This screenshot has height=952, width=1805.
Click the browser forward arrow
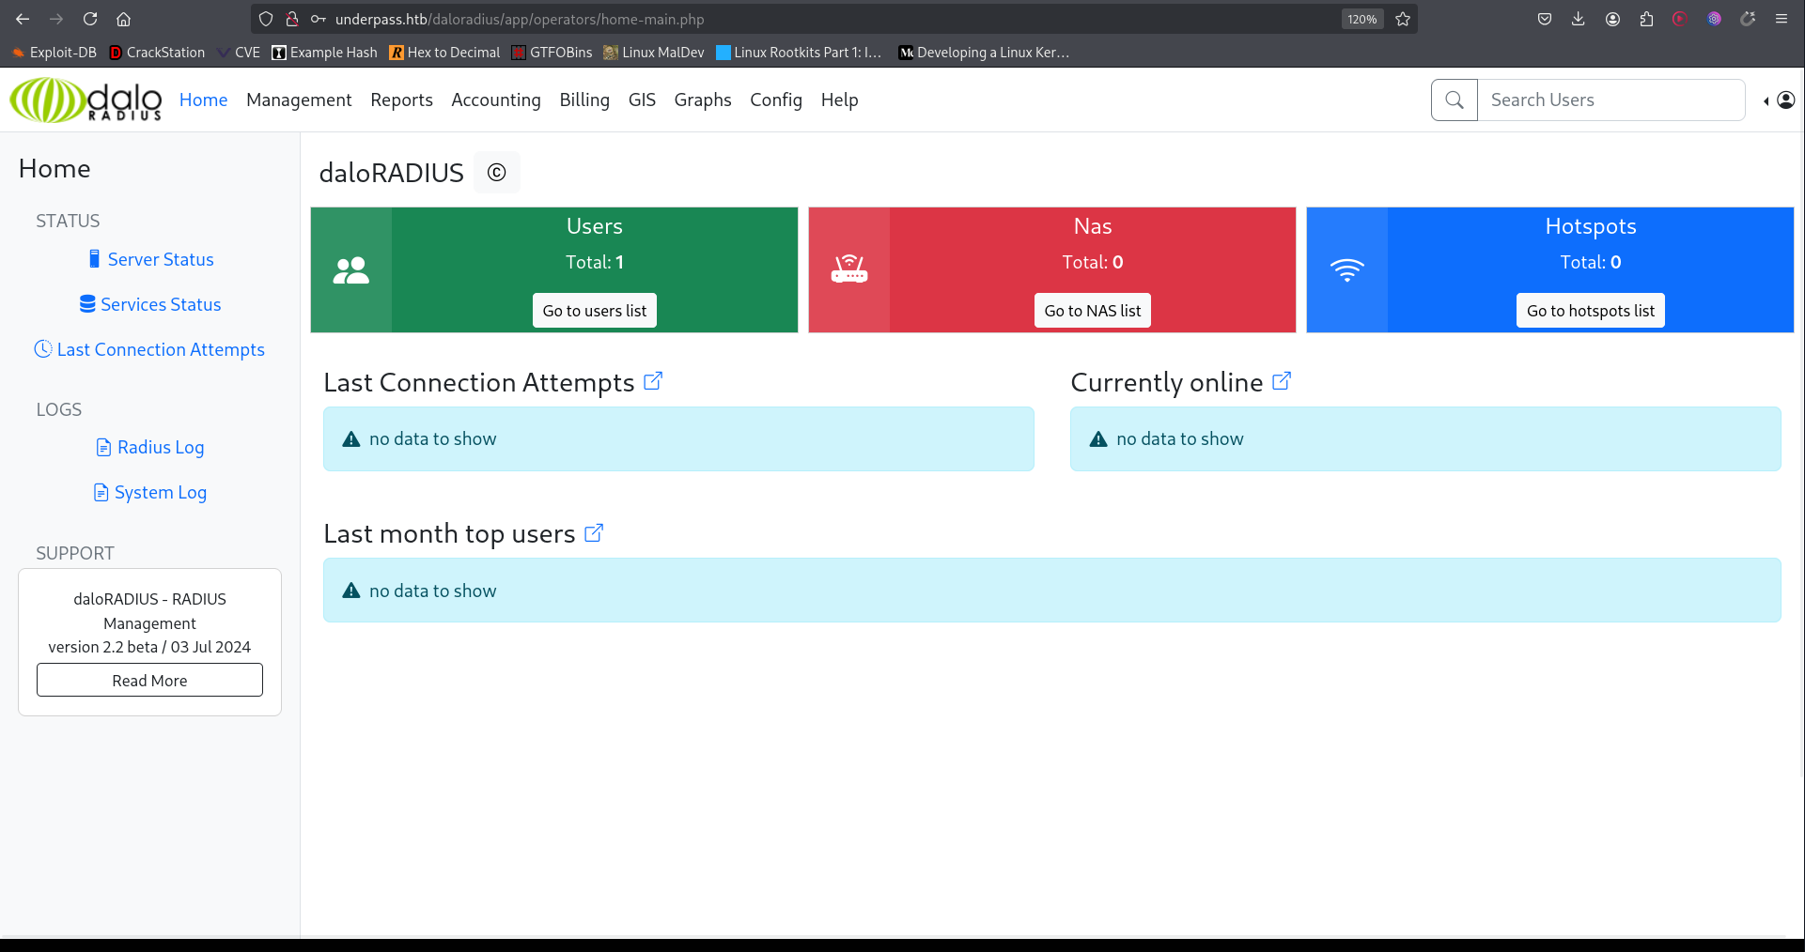[56, 19]
